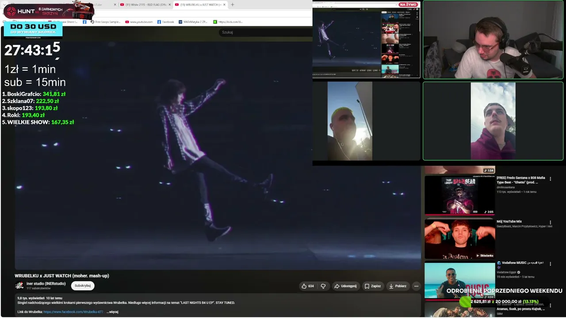Viewport: 566px width, 318px height.
Task: Click the BoskiGrafcio top donor entry
Action: pyautogui.click(x=34, y=94)
